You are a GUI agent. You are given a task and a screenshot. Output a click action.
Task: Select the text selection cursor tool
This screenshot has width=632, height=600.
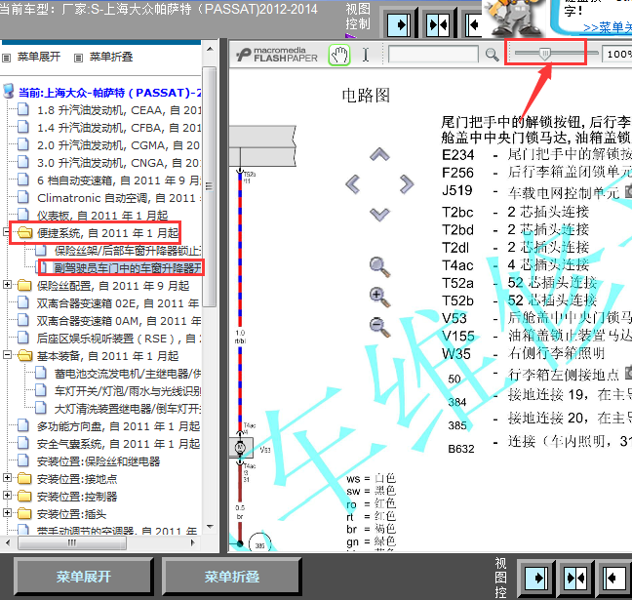pyautogui.click(x=366, y=55)
